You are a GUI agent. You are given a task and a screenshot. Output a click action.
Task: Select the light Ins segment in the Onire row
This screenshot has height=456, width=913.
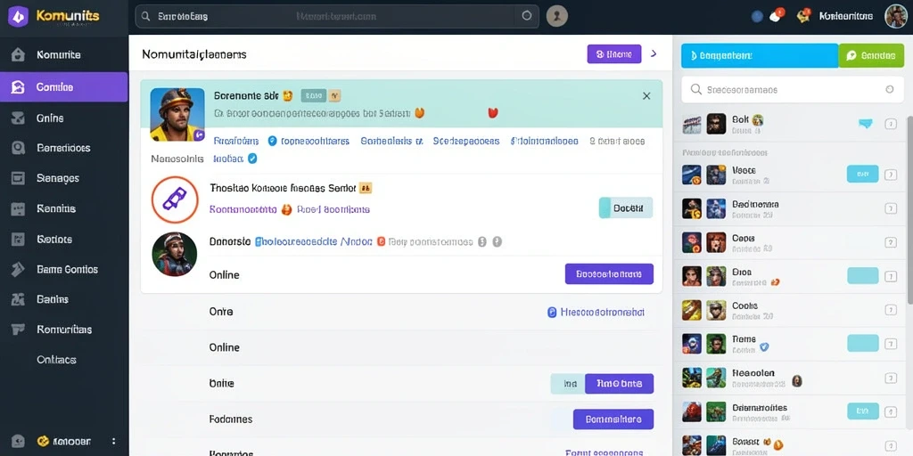coord(568,384)
